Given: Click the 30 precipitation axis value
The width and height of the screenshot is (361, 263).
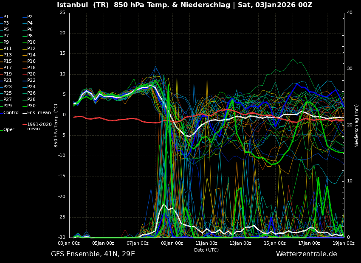Looking at the screenshot, I should 350,69.
